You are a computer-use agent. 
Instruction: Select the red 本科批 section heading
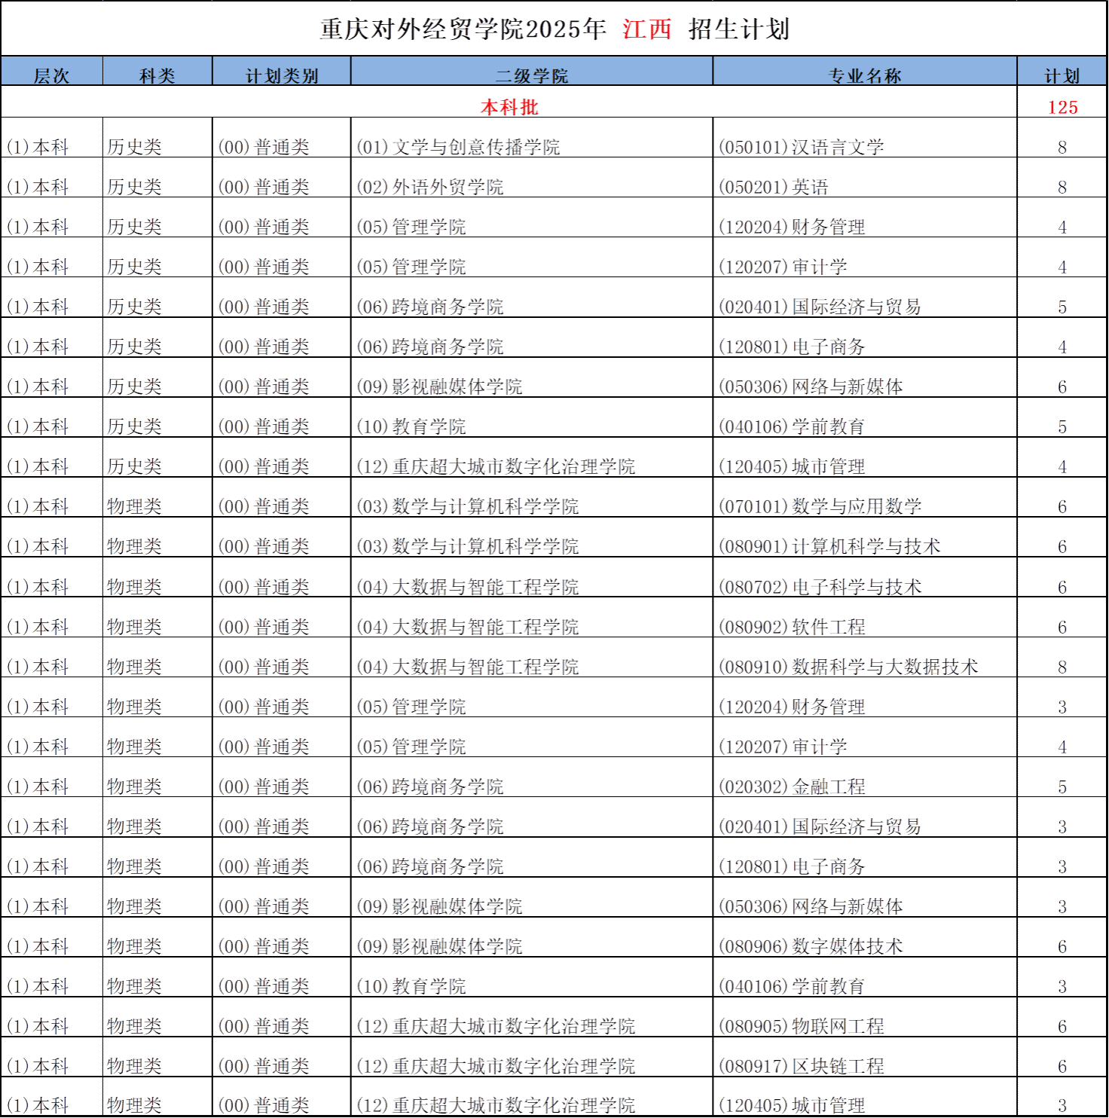coord(509,108)
